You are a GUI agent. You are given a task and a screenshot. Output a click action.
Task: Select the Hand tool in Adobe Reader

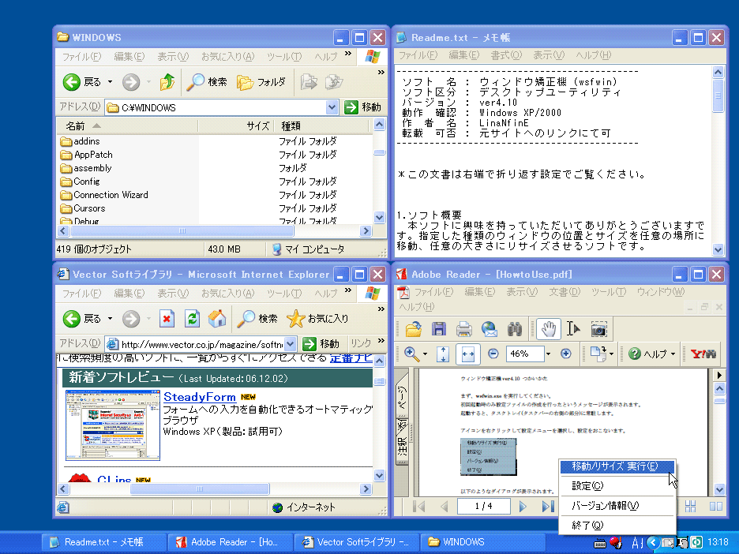coord(548,329)
